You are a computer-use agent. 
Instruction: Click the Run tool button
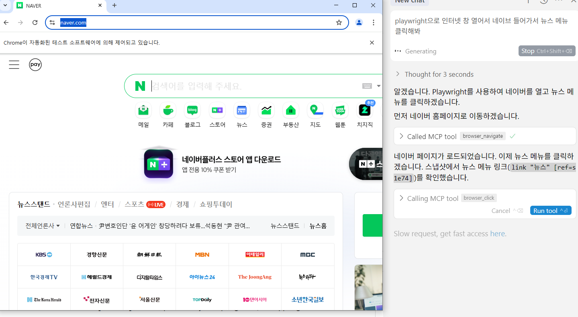tap(551, 211)
